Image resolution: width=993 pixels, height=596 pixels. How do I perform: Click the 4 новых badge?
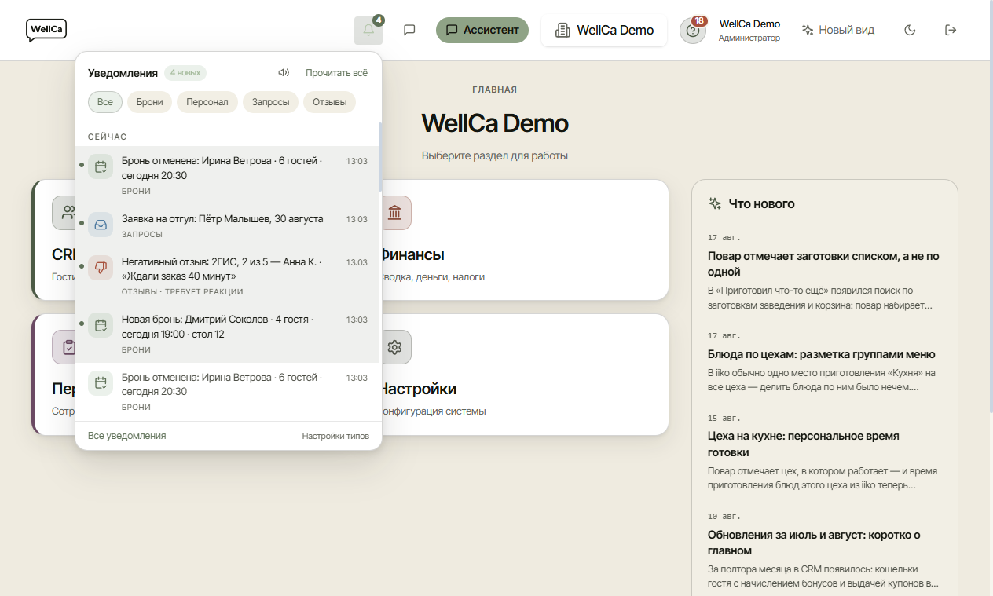(x=185, y=73)
